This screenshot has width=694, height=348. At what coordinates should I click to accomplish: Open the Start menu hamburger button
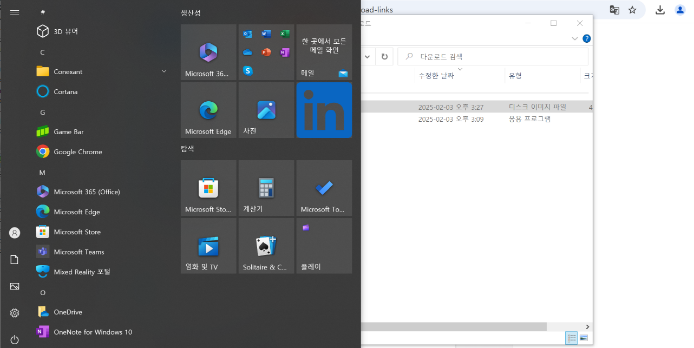coord(14,12)
